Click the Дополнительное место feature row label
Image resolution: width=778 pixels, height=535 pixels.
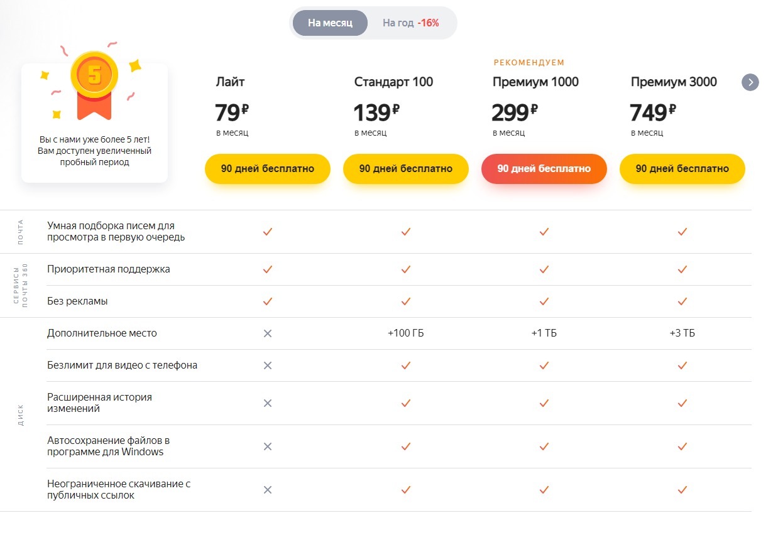(102, 333)
